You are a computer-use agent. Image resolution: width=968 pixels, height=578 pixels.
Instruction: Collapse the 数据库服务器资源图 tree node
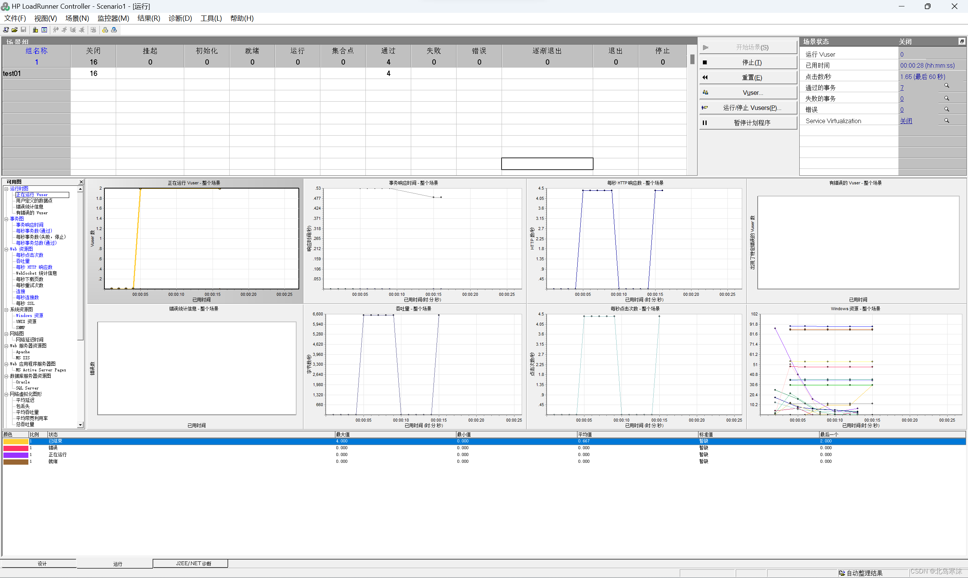tap(6, 376)
